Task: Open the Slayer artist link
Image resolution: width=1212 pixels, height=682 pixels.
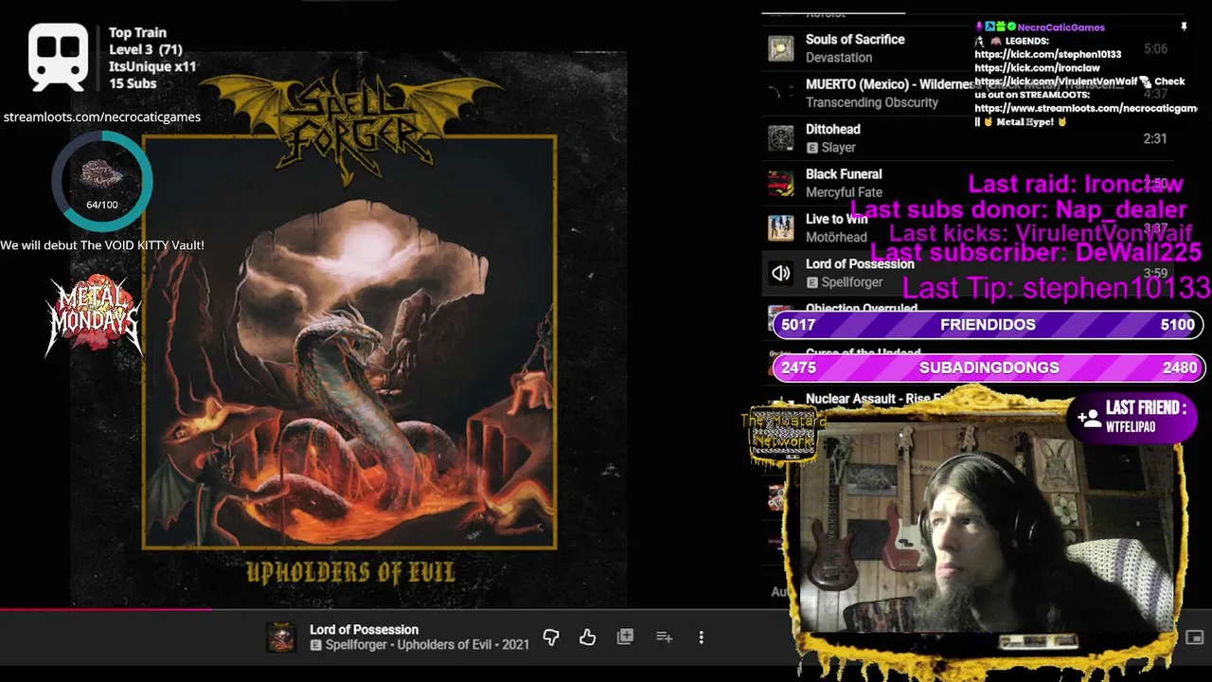Action: coord(838,148)
